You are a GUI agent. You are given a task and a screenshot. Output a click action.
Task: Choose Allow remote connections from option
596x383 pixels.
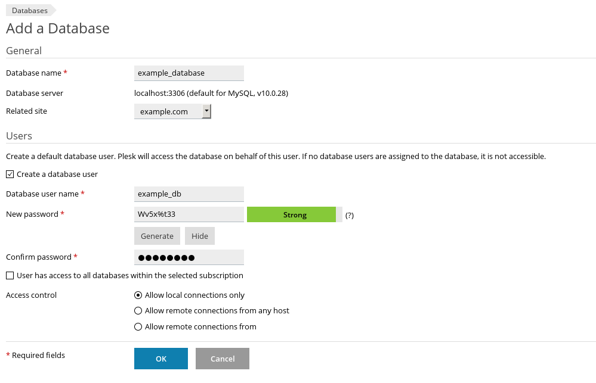tap(138, 327)
